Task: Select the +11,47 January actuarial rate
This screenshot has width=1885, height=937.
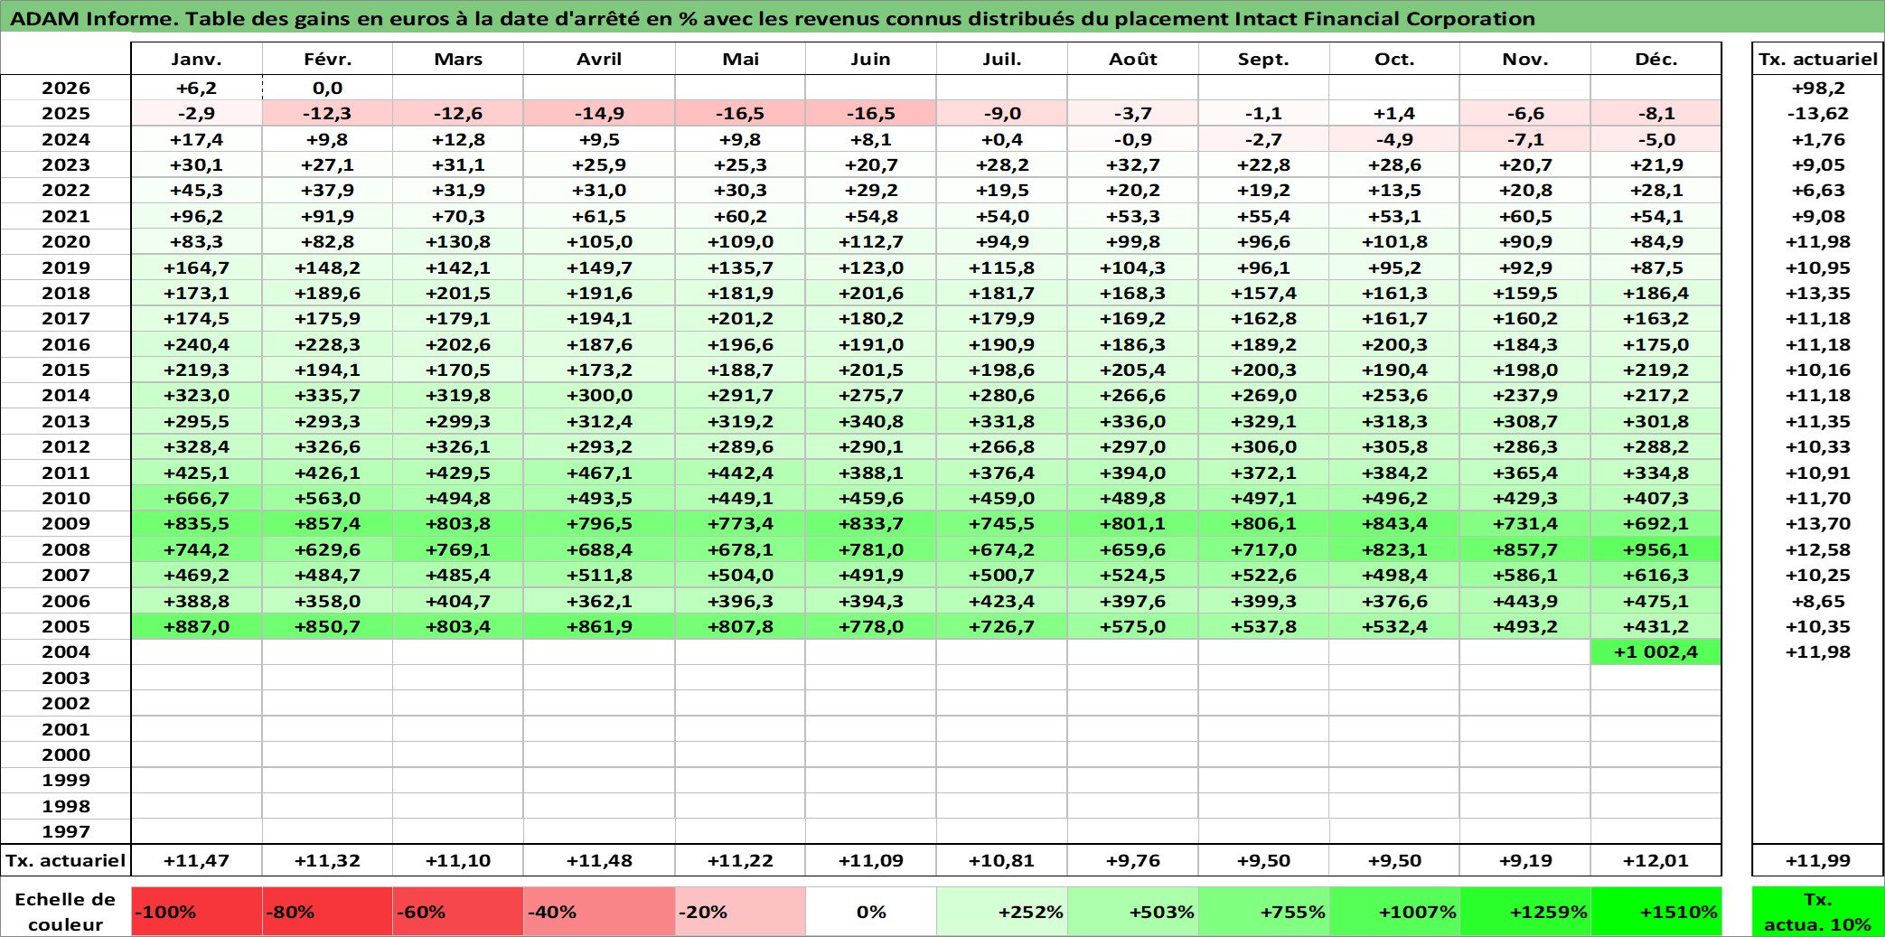Action: coord(197,860)
